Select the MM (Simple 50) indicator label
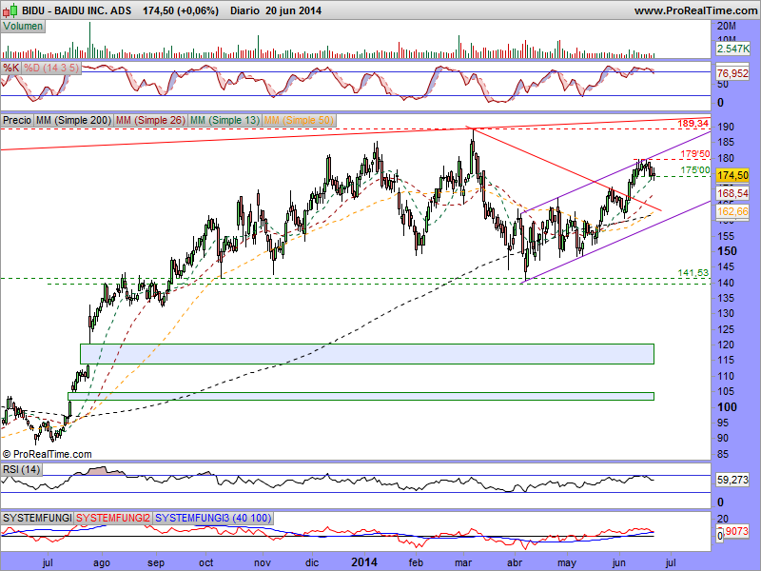Screen dimensions: 761x571 pyautogui.click(x=299, y=120)
